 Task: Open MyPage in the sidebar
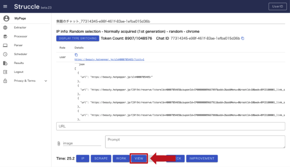click(20, 18)
